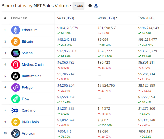The height and width of the screenshot is (139, 164).
Task: Open the Ethereum blockchain link
Action: pyautogui.click(x=30, y=30)
